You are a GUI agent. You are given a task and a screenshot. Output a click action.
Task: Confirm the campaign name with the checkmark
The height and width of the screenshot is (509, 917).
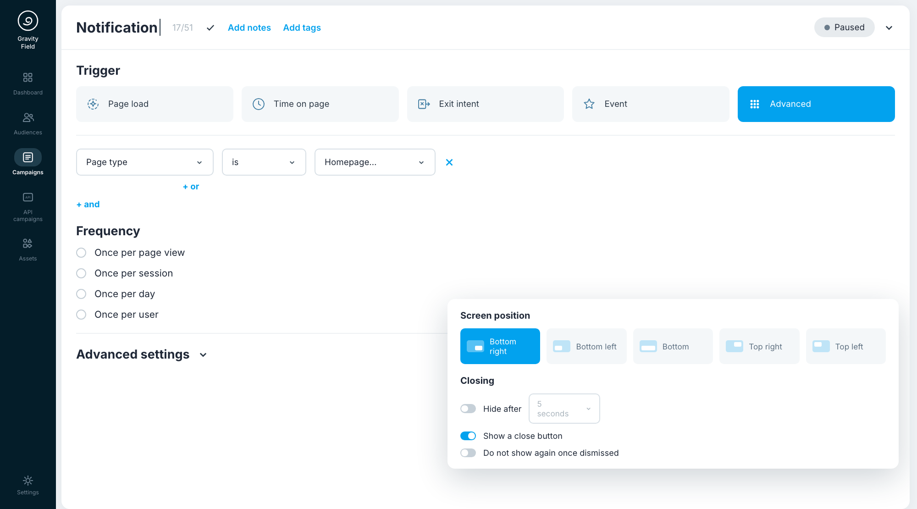210,28
